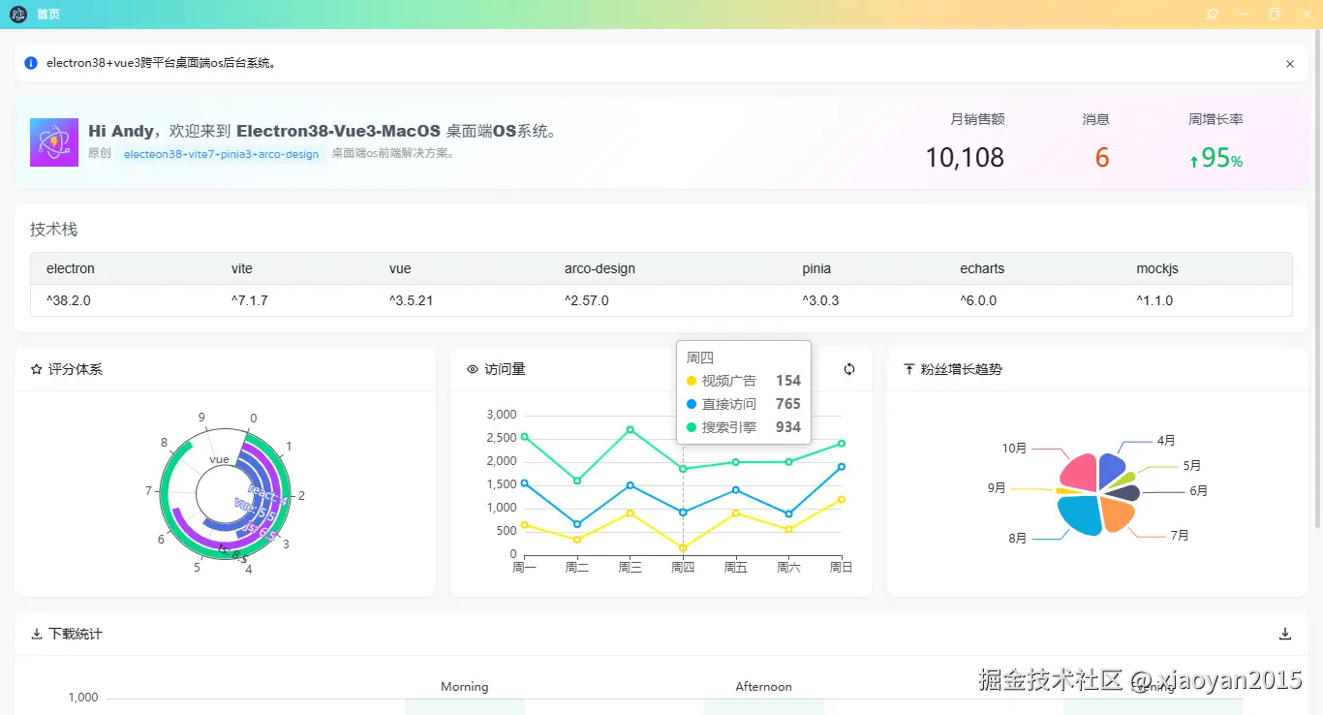Click the 技术栈 section heading

point(53,230)
